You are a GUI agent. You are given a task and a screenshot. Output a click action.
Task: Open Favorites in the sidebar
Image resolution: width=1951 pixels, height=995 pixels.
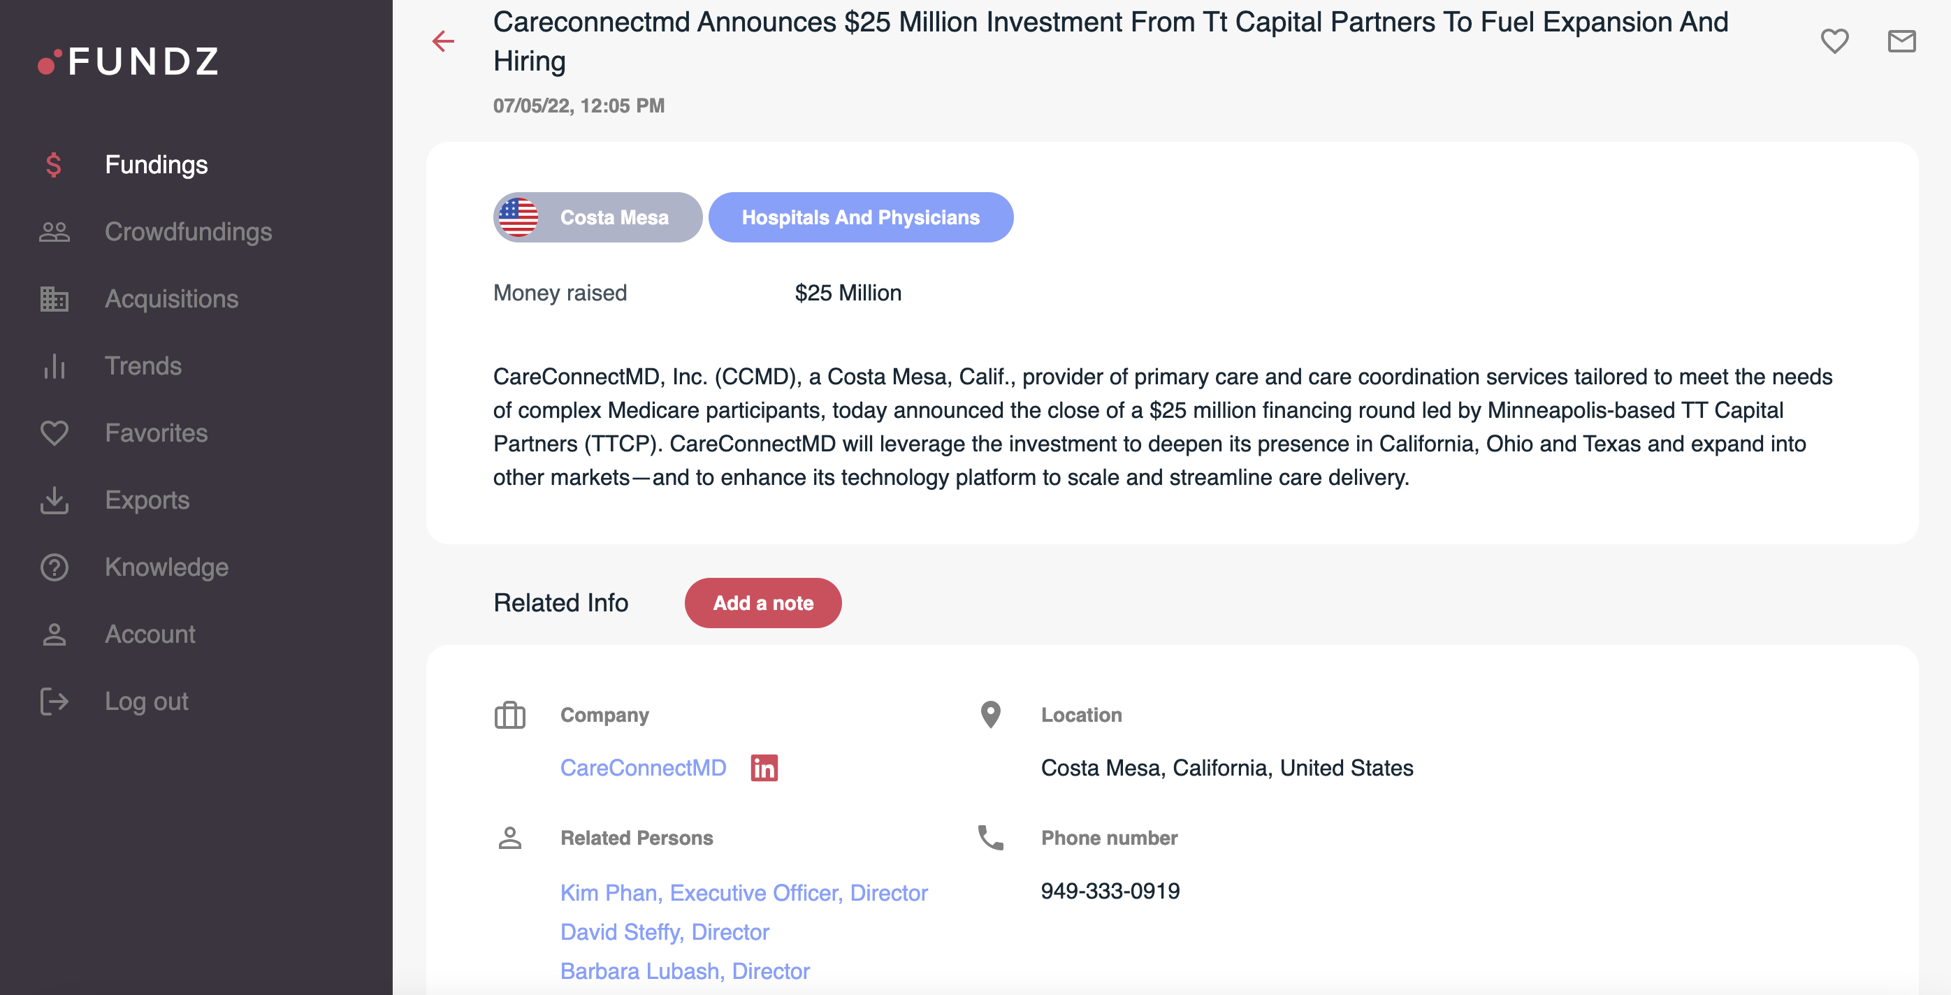155,433
